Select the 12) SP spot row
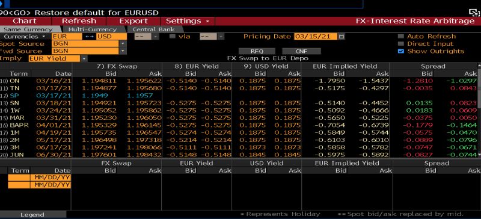 click(x=239, y=96)
